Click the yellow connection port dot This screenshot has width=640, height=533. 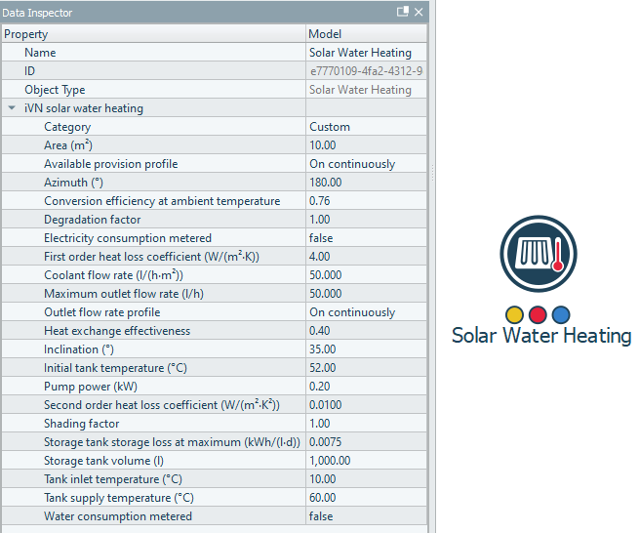(x=514, y=315)
